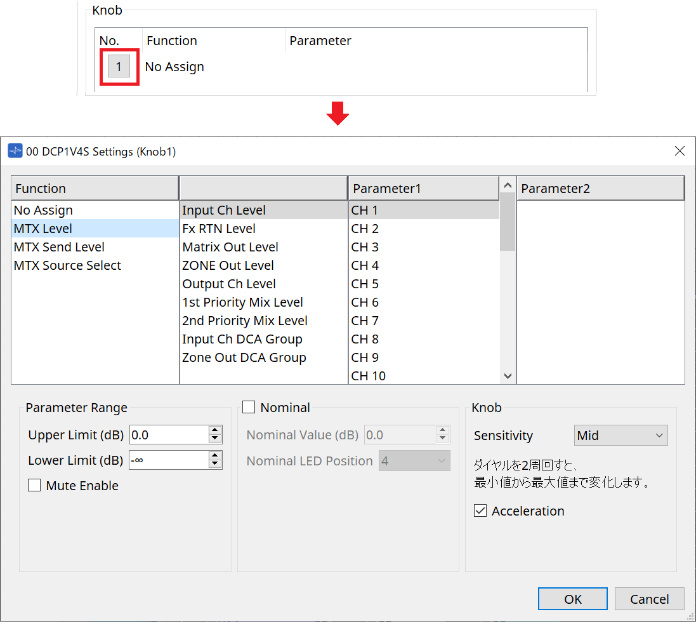Choose ZONE Out Level from list
696x626 pixels.
tap(228, 265)
